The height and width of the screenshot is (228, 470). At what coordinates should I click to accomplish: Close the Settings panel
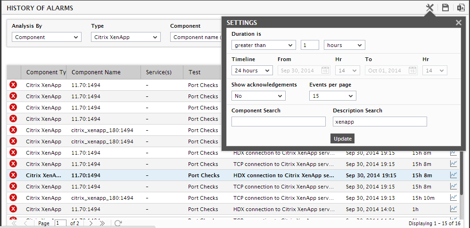tap(458, 23)
